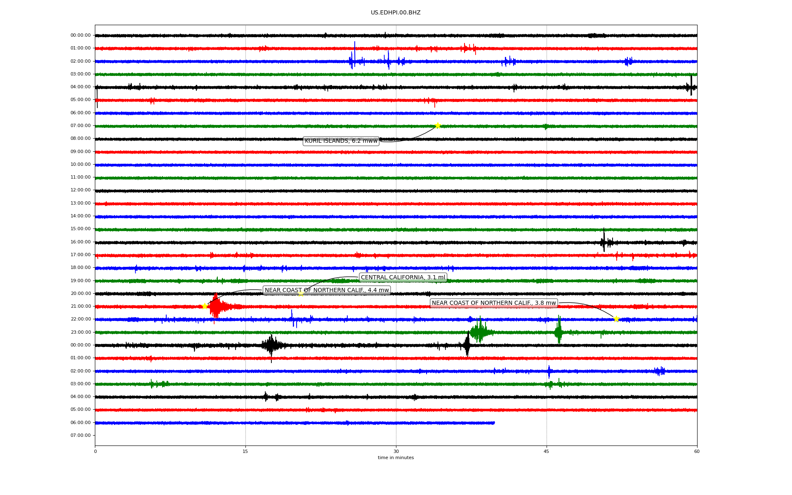Click the 60 minute x-axis tick label
This screenshot has width=792, height=495.
(x=697, y=451)
